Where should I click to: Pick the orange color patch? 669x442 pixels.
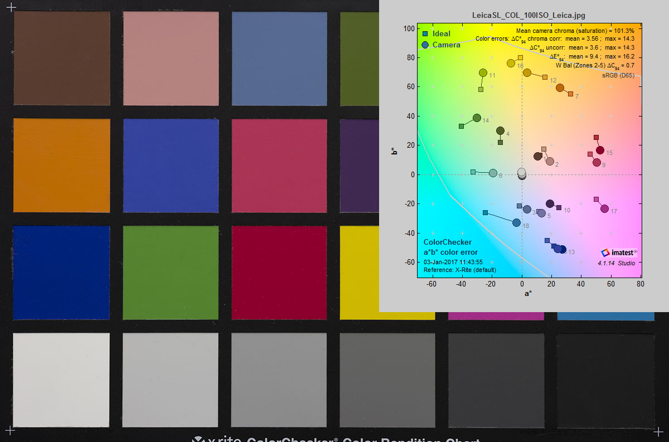(x=61, y=166)
